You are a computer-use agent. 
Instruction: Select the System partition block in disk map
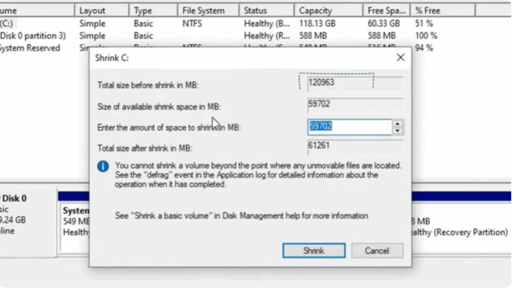pos(74,220)
